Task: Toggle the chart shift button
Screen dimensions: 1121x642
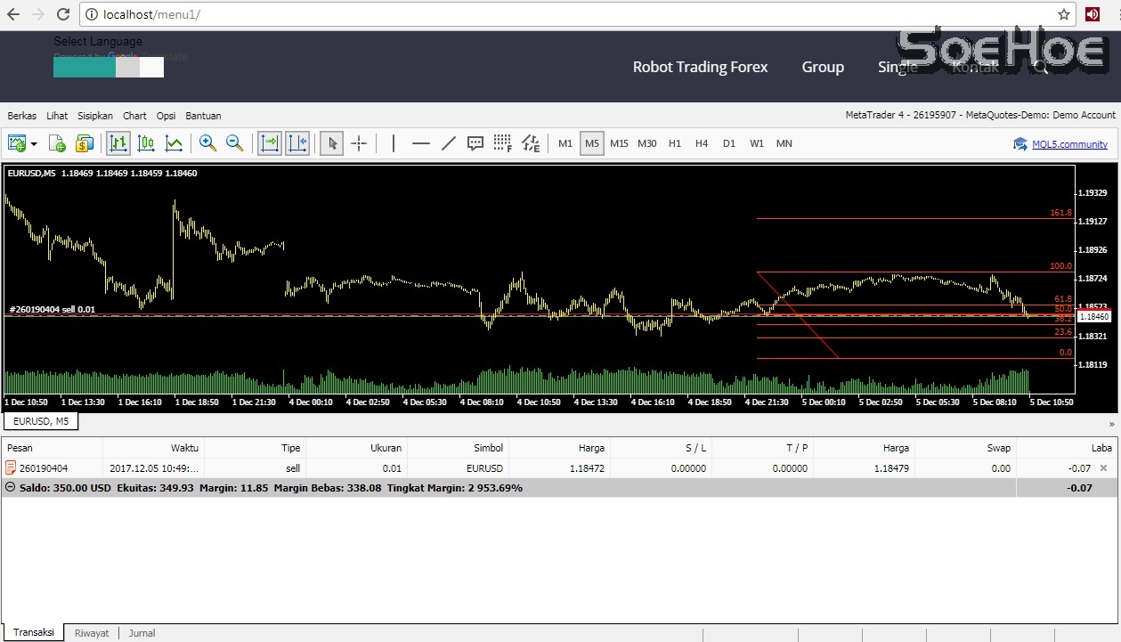Action: click(x=297, y=143)
